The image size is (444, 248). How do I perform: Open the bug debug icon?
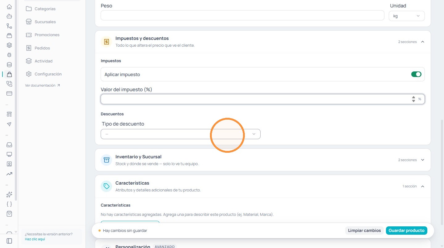pos(9,55)
